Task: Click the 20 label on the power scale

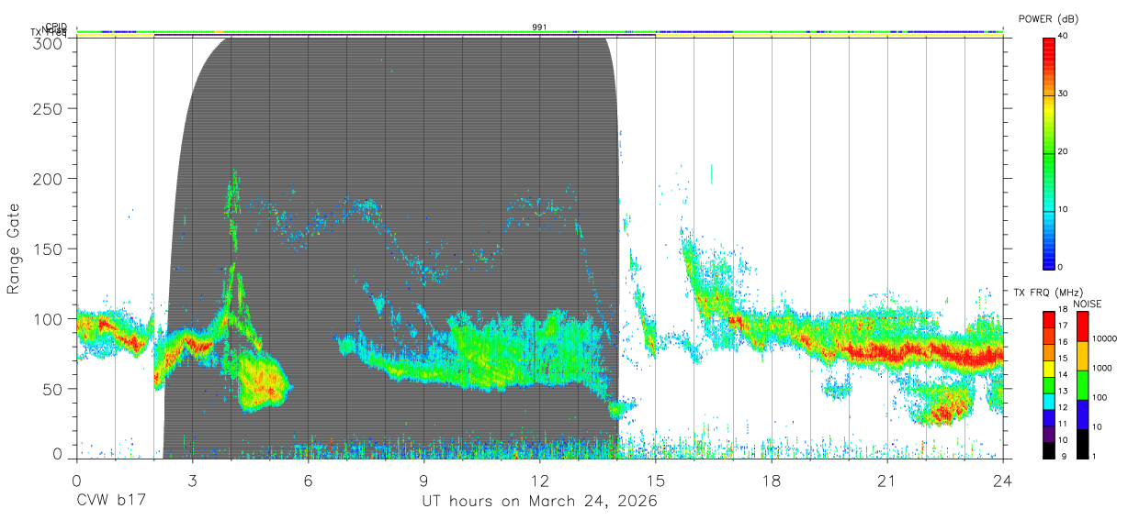Action: (1064, 151)
